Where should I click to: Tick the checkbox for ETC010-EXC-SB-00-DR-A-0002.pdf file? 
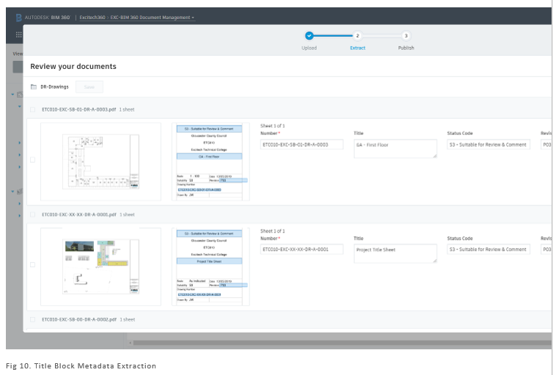(x=33, y=320)
